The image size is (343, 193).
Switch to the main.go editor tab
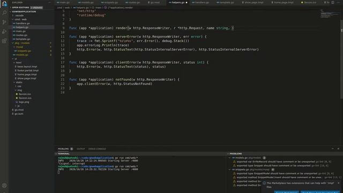click(x=63, y=3)
